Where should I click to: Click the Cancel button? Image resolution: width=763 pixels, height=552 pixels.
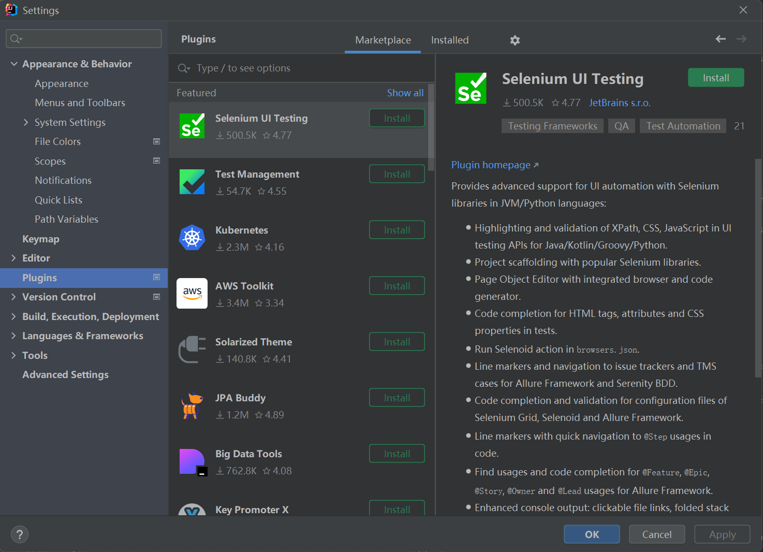[x=657, y=534]
